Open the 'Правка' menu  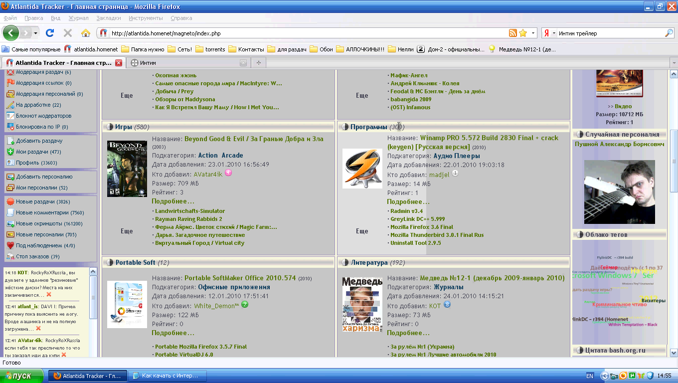coord(34,18)
